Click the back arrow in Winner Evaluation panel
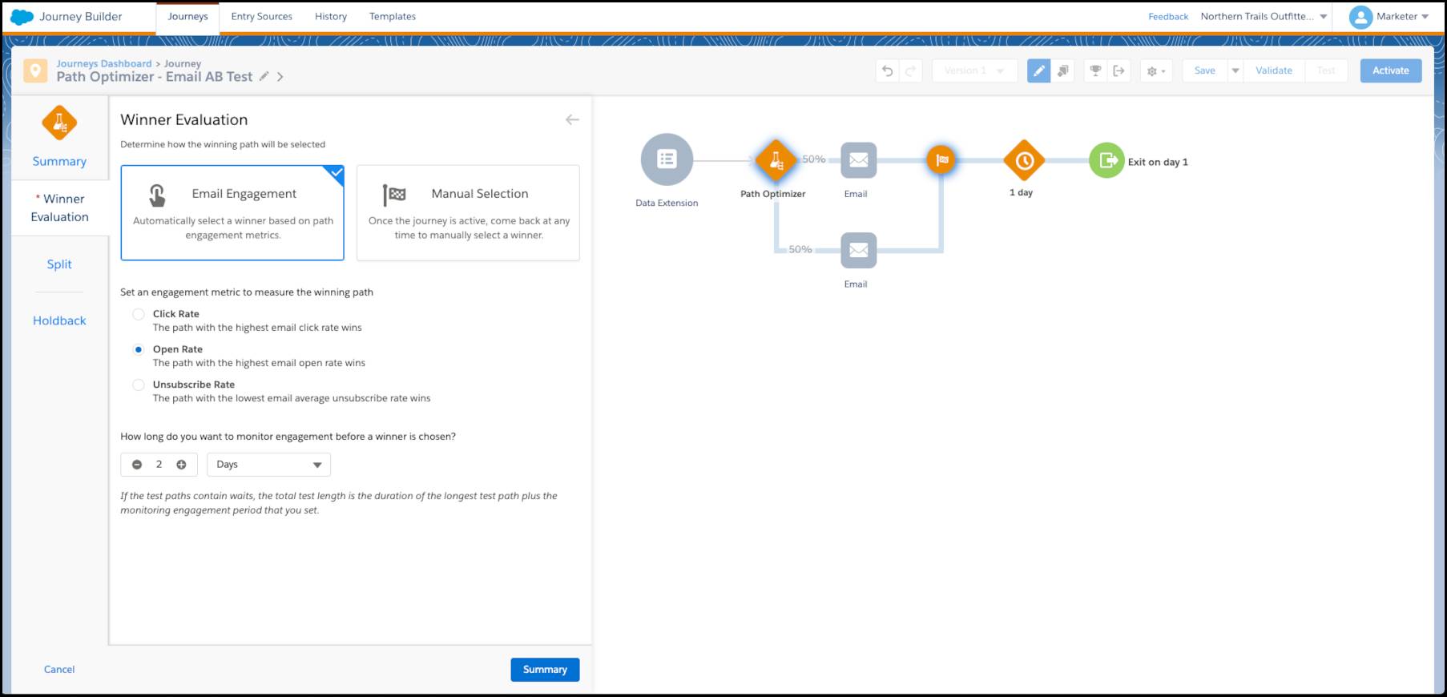This screenshot has width=1447, height=697. coord(572,119)
